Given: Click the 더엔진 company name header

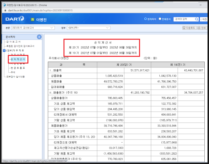Looking at the screenshot, I should click(41, 20).
